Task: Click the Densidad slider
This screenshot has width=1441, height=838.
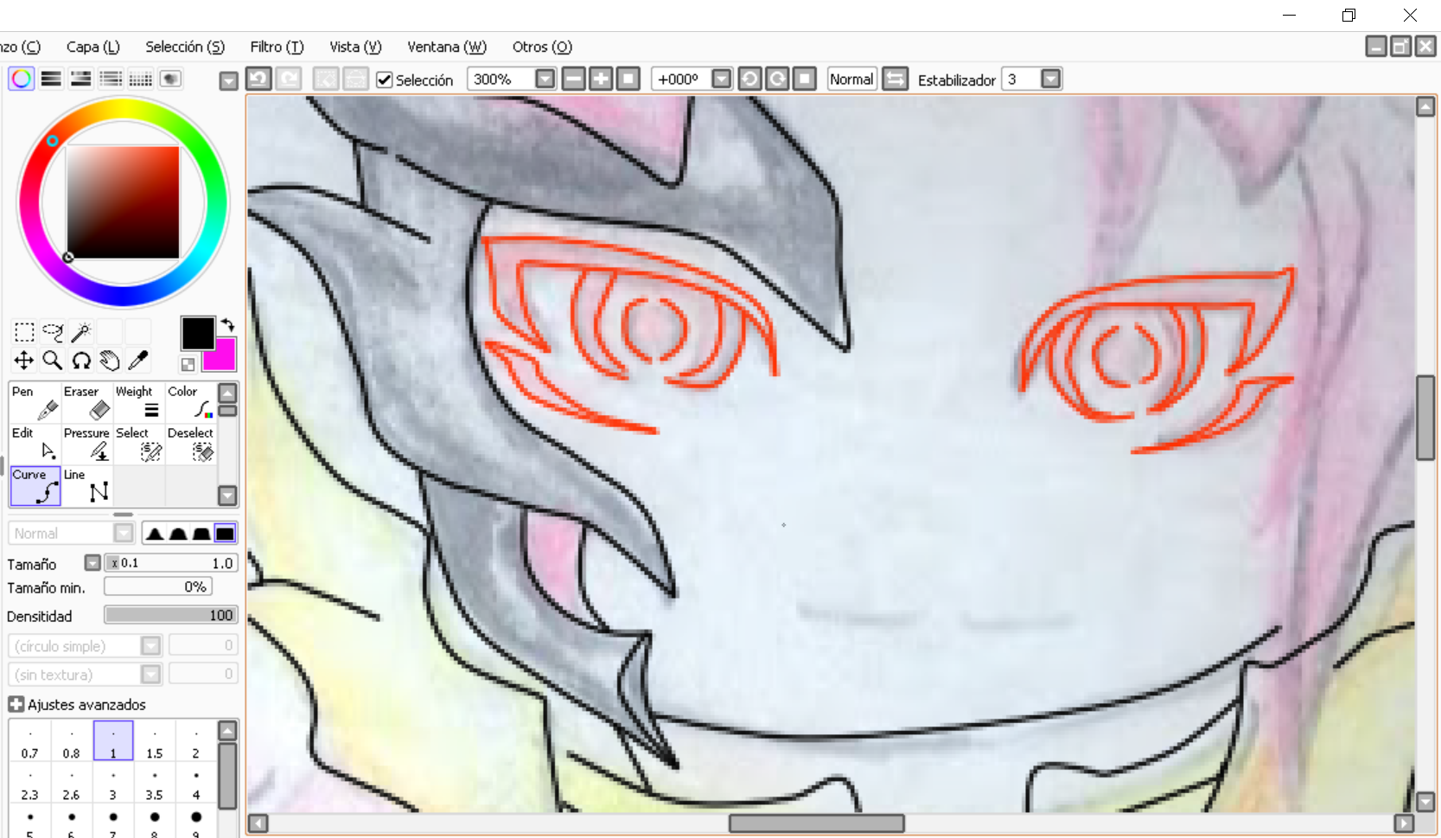Action: click(171, 615)
